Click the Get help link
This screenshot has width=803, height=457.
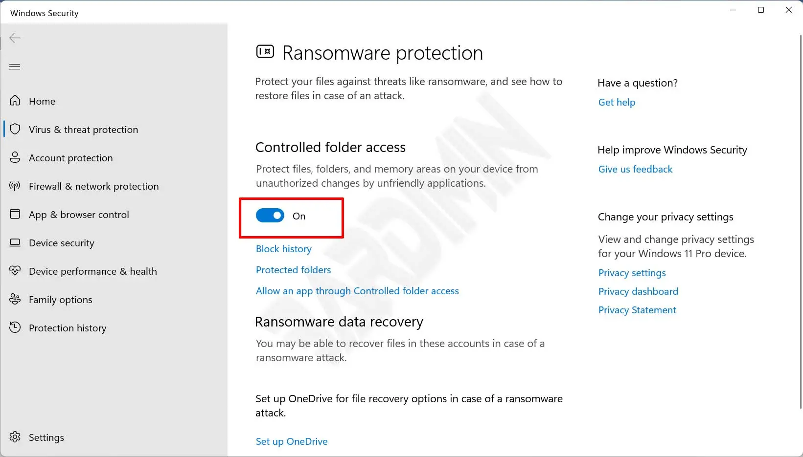click(617, 102)
